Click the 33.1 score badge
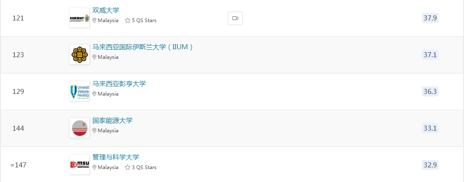464x182 pixels. tap(430, 128)
